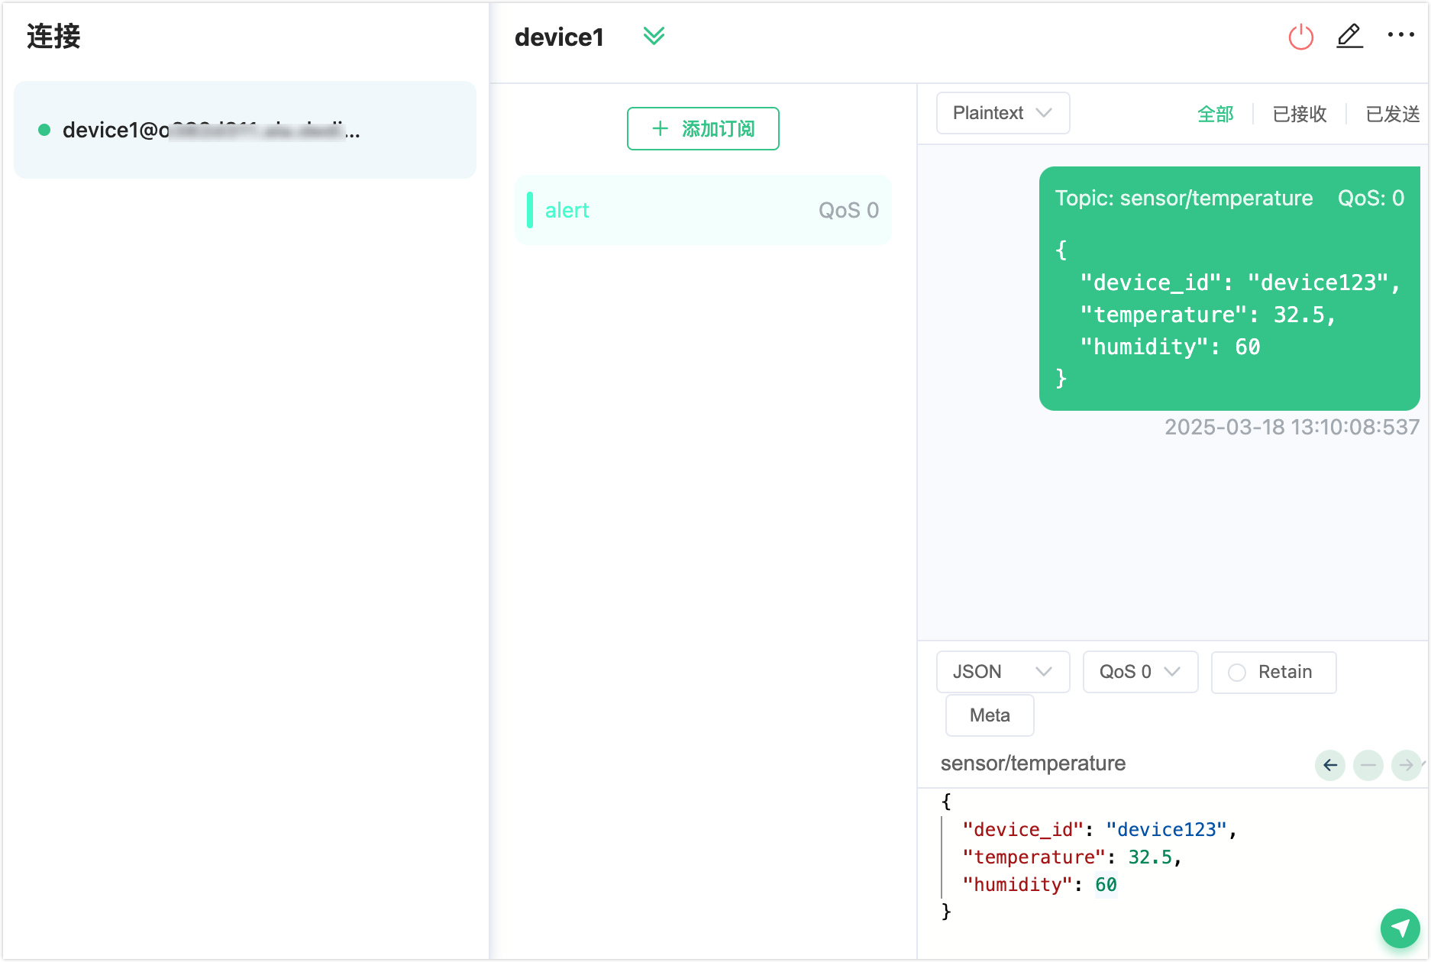The width and height of the screenshot is (1431, 962).
Task: Expand the double chevron next to device1
Action: tap(654, 36)
